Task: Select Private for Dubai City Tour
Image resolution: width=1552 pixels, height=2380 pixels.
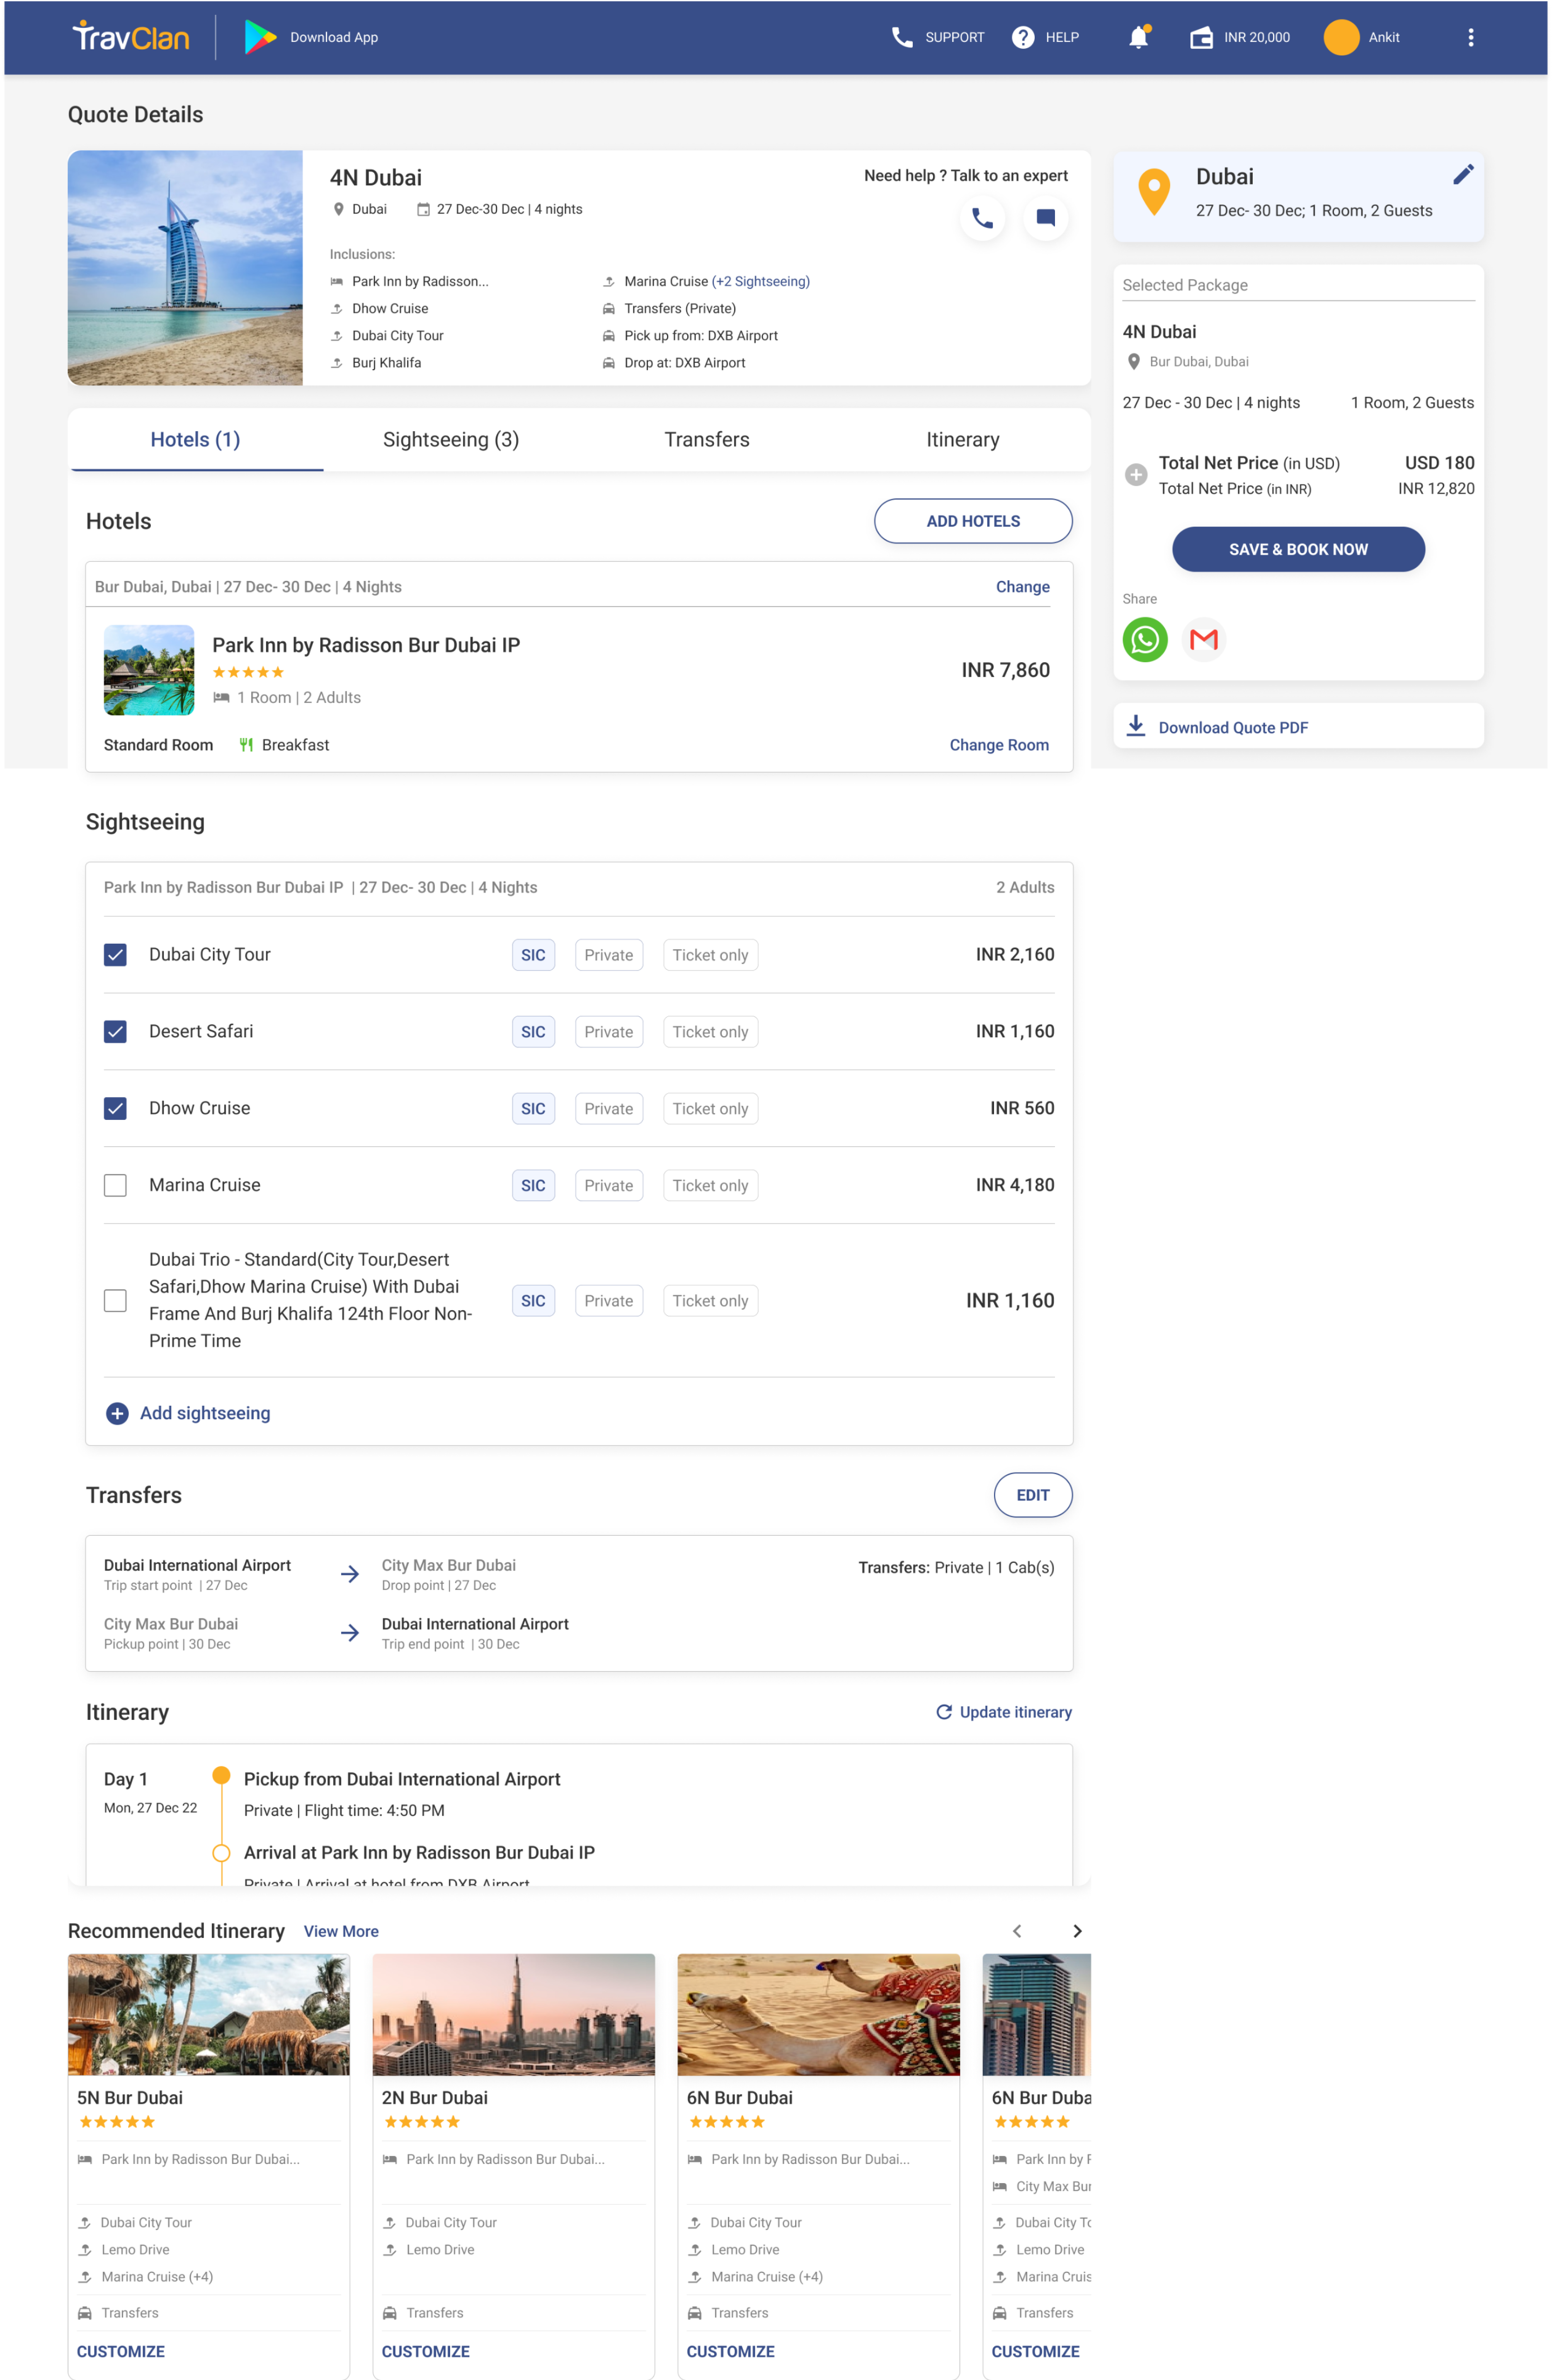Action: tap(608, 955)
